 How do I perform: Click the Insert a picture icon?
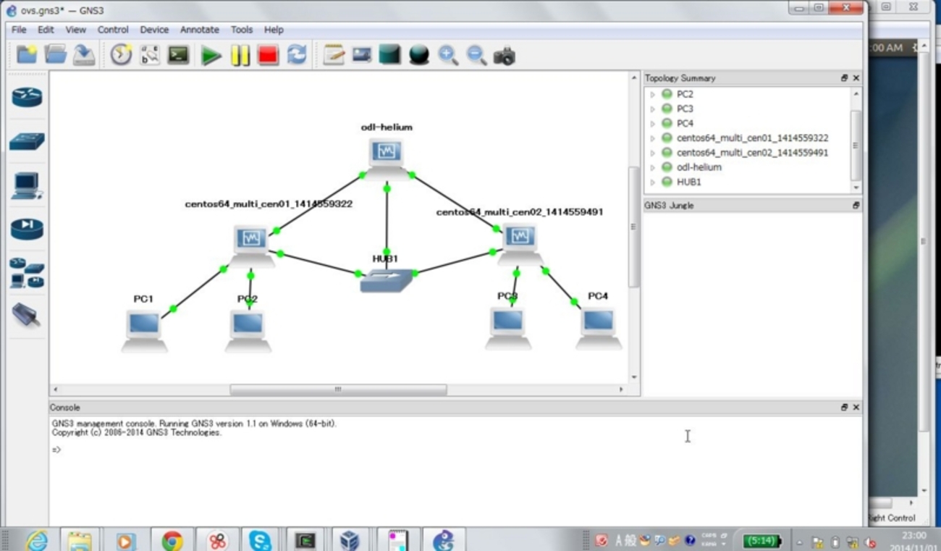(362, 55)
